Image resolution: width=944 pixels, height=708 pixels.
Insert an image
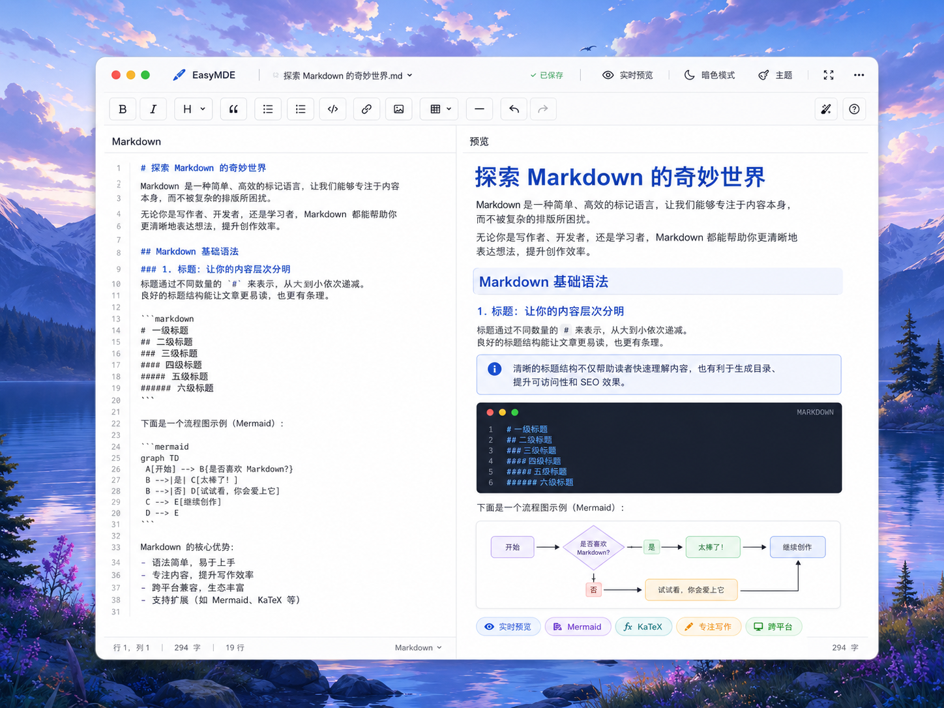[x=399, y=109]
